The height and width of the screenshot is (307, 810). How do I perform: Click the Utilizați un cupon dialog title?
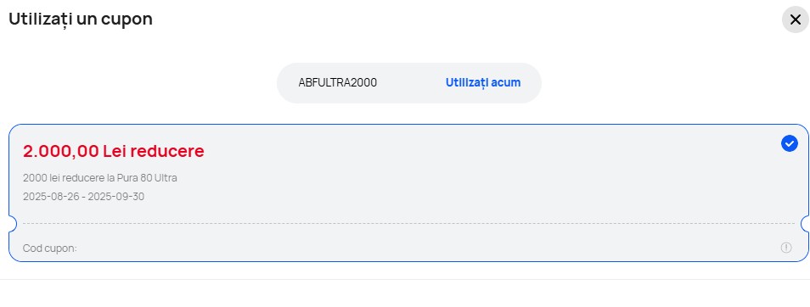pos(81,20)
